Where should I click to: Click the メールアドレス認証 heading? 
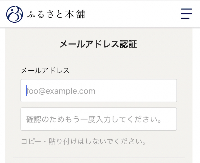[98, 44]
